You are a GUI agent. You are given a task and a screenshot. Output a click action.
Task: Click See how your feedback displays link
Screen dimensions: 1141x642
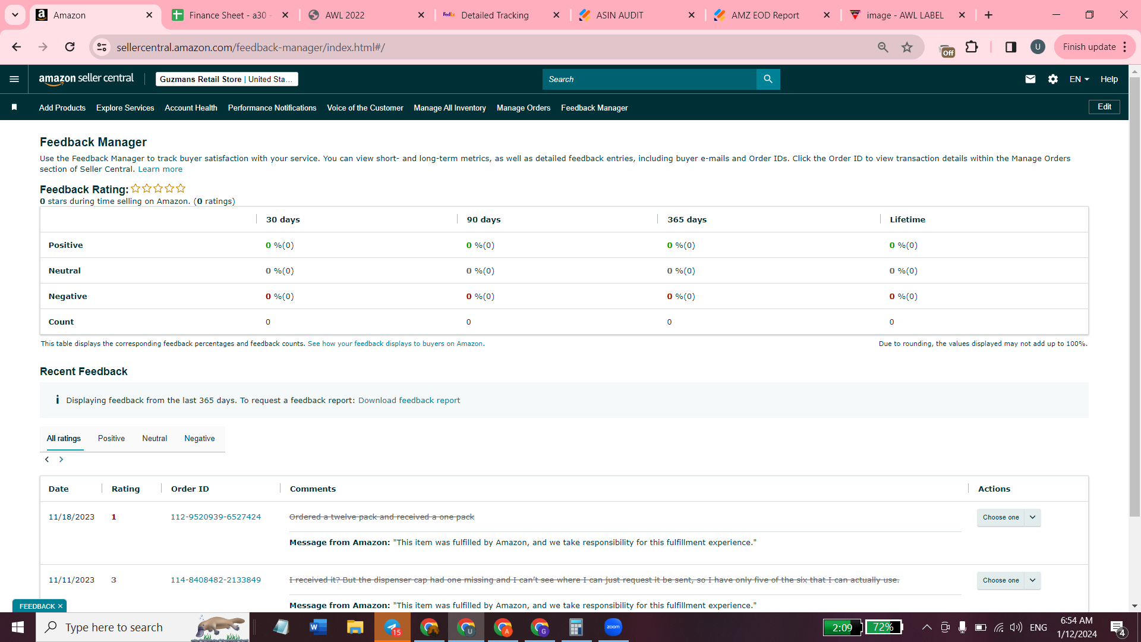pyautogui.click(x=395, y=344)
